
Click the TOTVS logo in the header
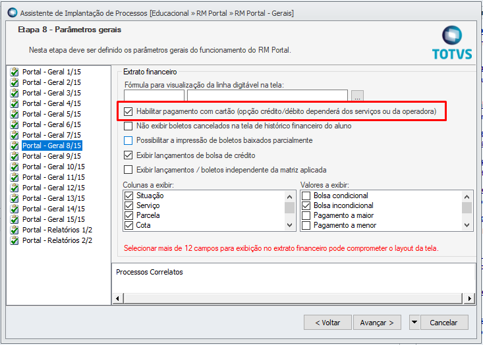coord(452,43)
